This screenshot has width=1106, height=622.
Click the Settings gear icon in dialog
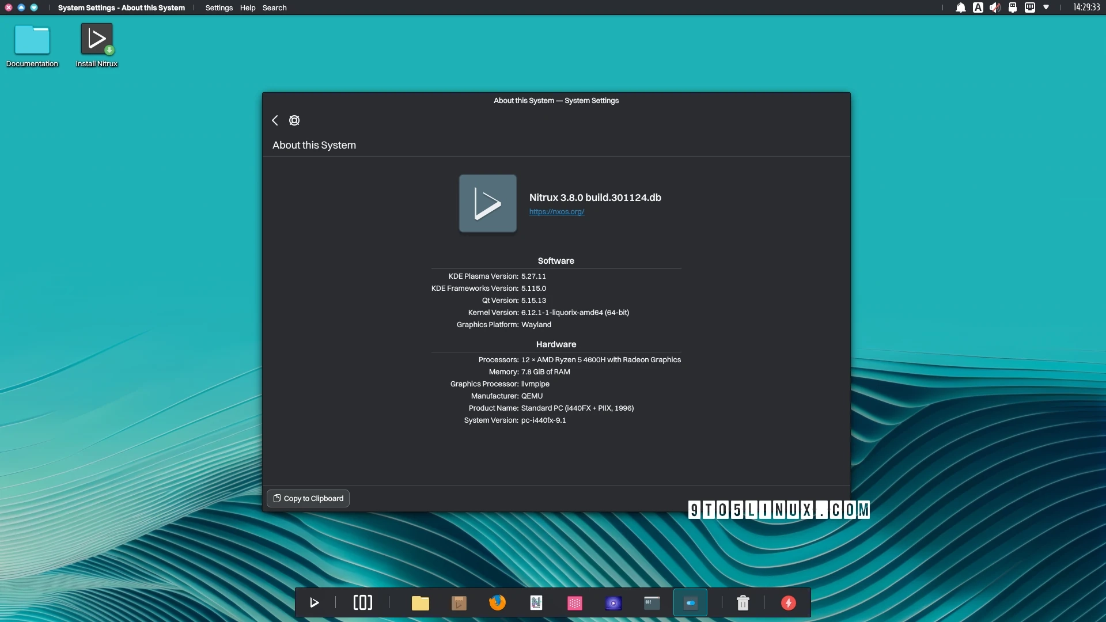[294, 120]
